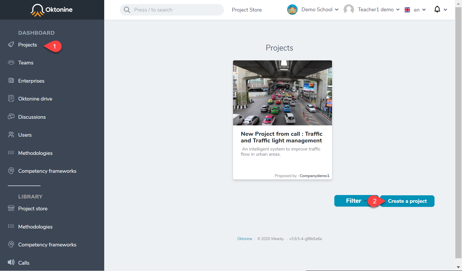462x271 pixels.
Task: Click the Dashboard Competency frameworks icon
Action: point(11,171)
